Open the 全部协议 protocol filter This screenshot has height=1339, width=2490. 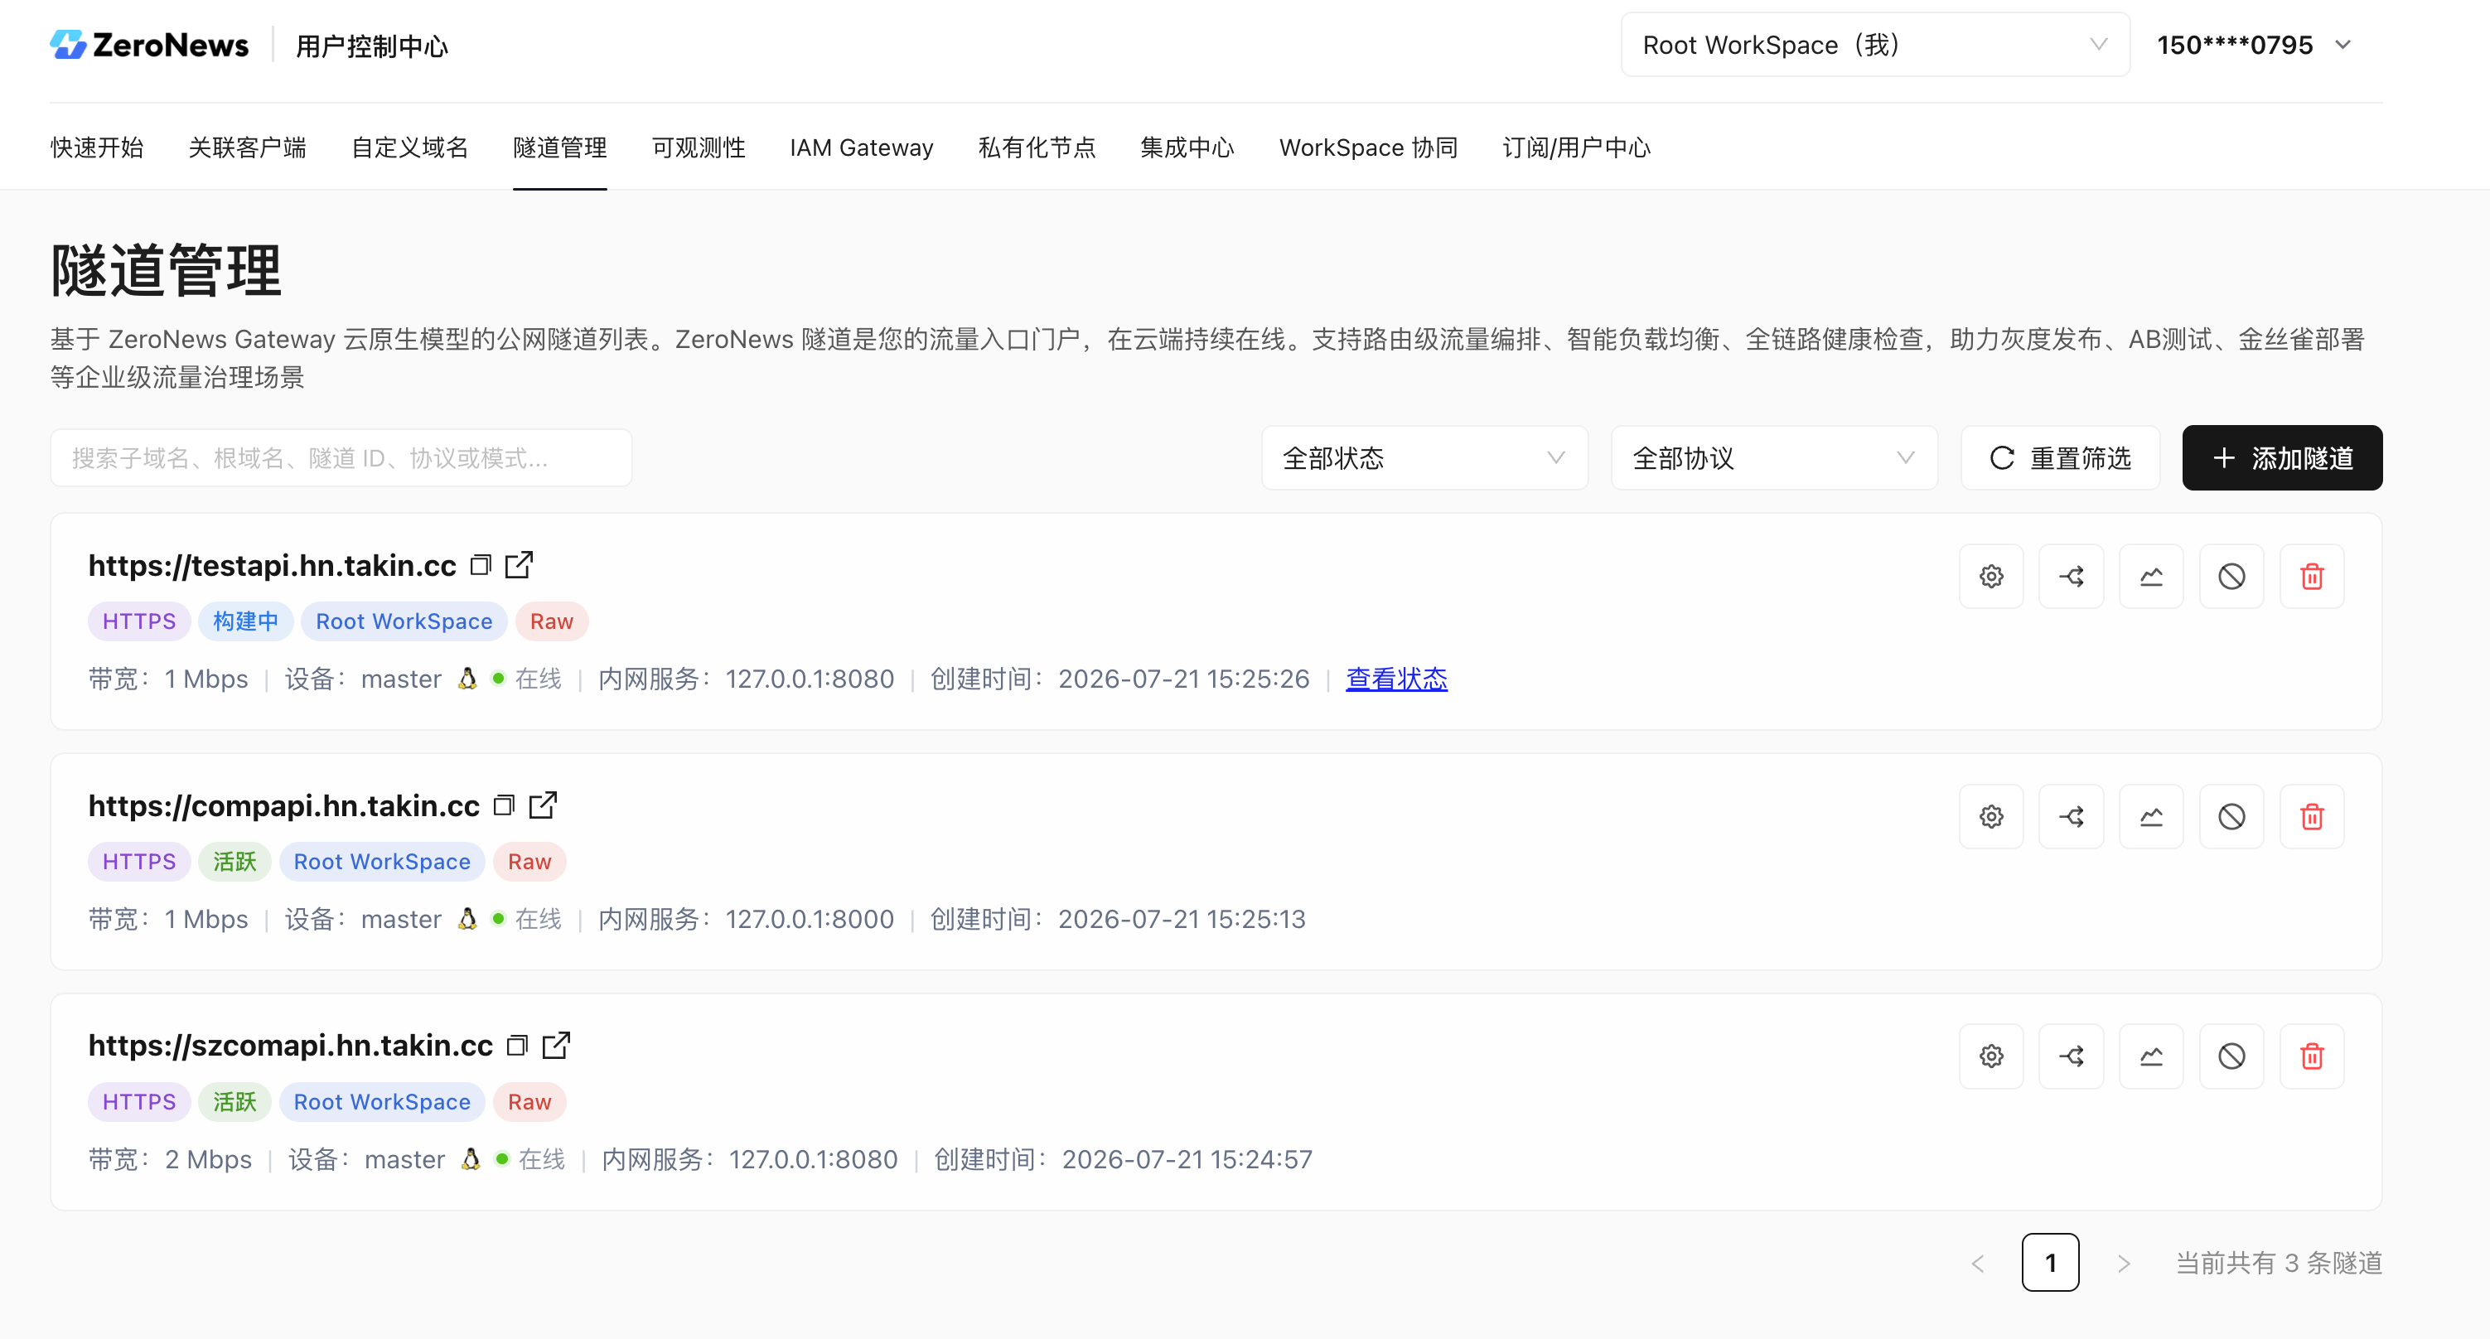coord(1774,458)
